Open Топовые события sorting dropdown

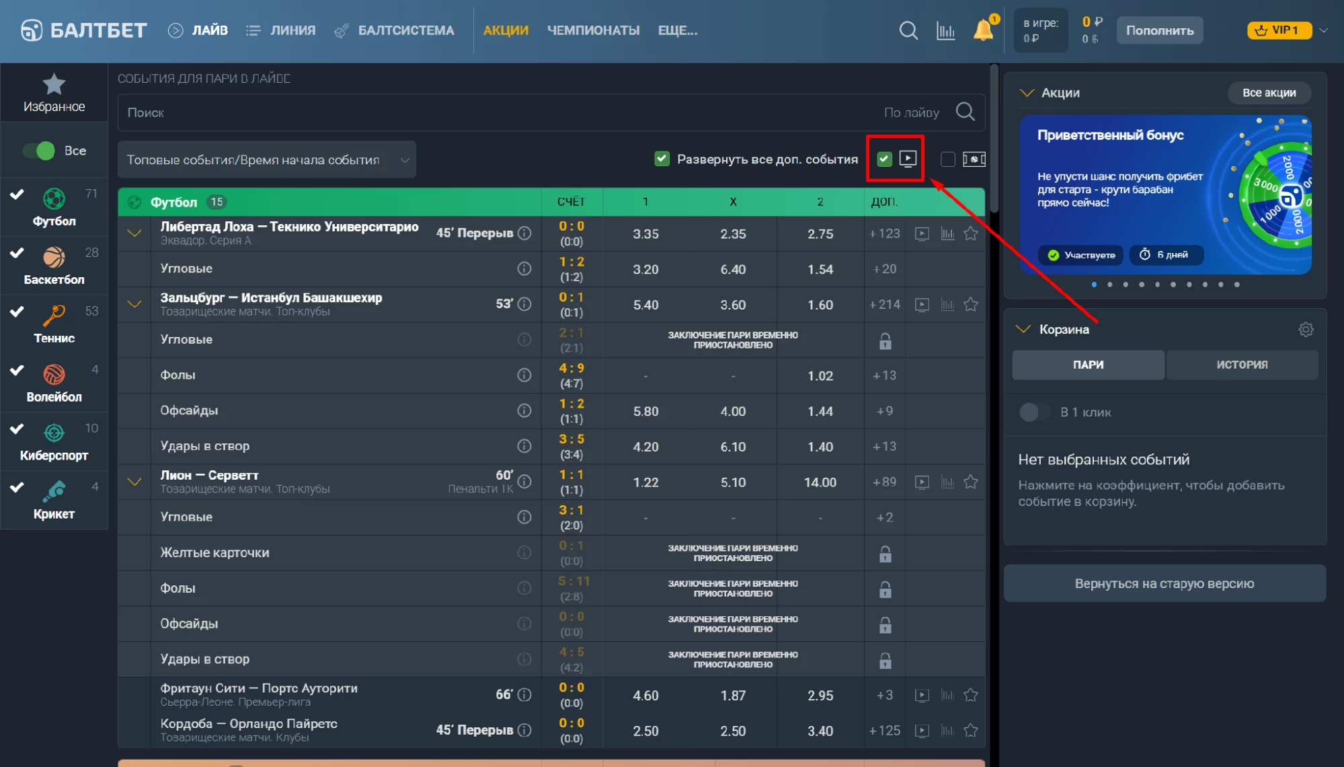[x=267, y=159]
